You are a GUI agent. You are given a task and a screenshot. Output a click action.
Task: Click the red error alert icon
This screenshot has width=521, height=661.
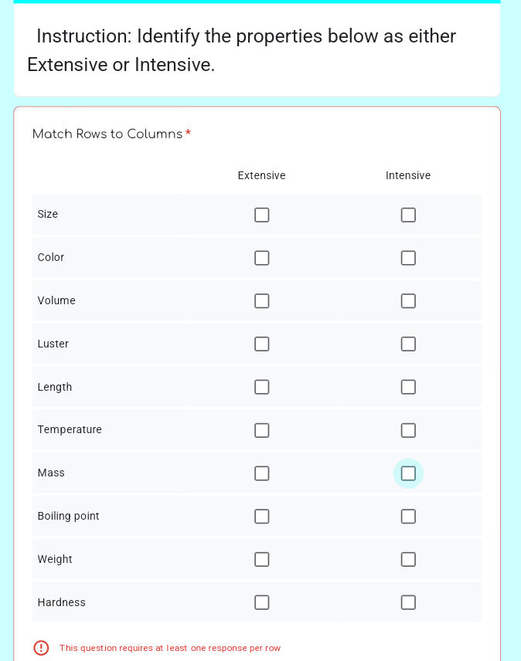click(41, 648)
